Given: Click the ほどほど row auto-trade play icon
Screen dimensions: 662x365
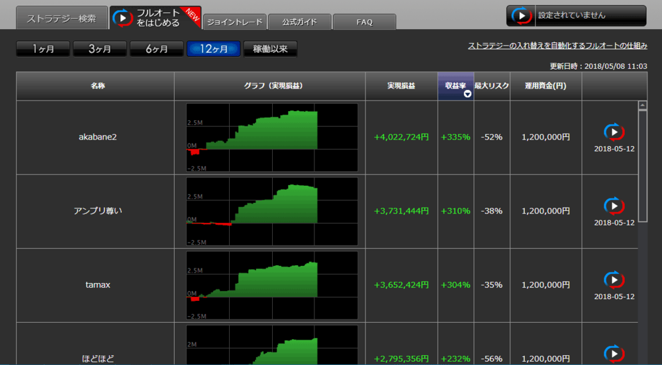Looking at the screenshot, I should coord(614,354).
